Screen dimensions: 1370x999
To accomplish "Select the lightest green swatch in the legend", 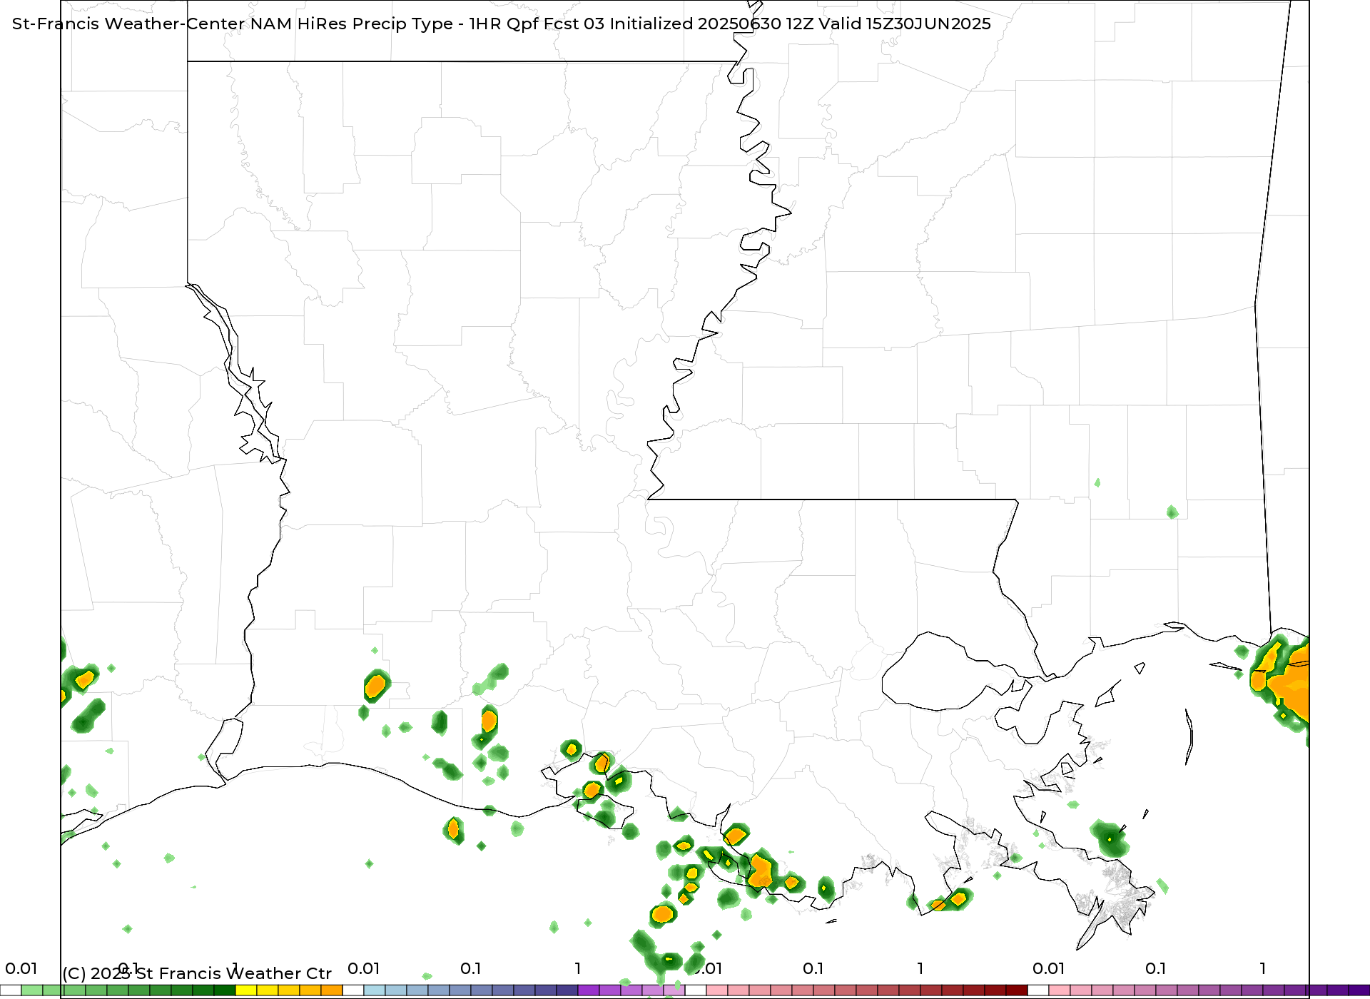I will click(32, 990).
